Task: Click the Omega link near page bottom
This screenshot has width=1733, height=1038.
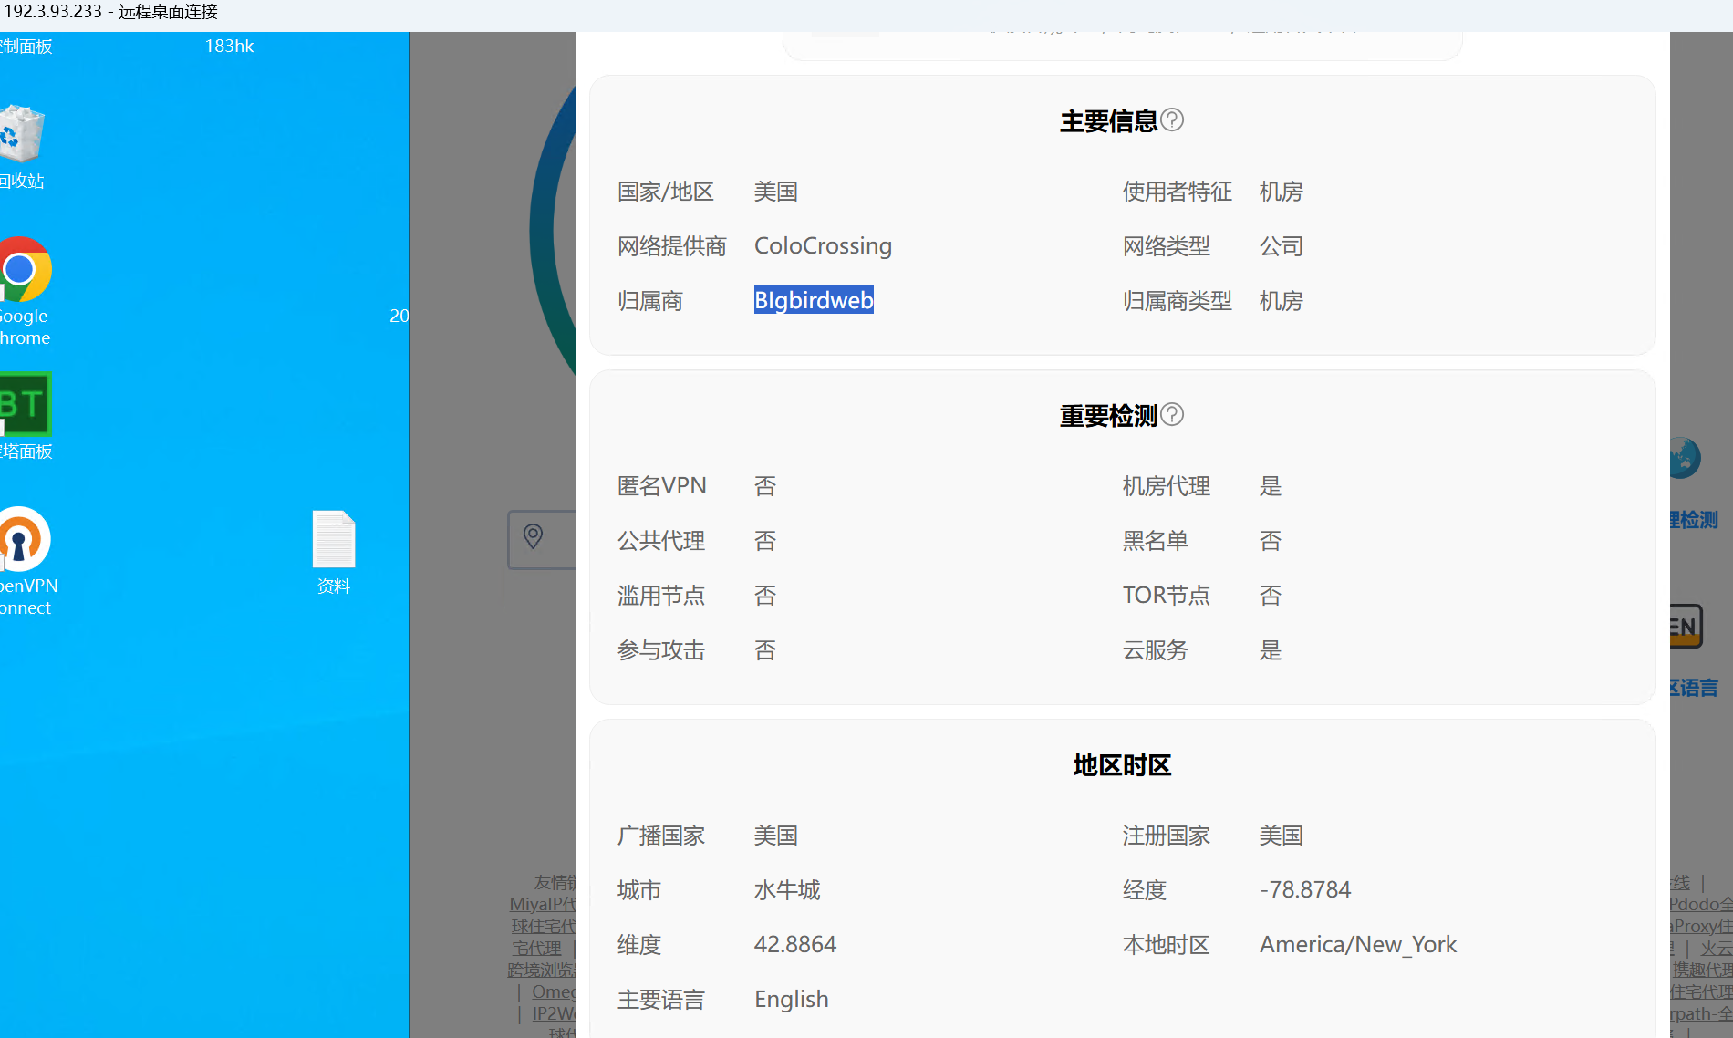Action: pyautogui.click(x=554, y=991)
